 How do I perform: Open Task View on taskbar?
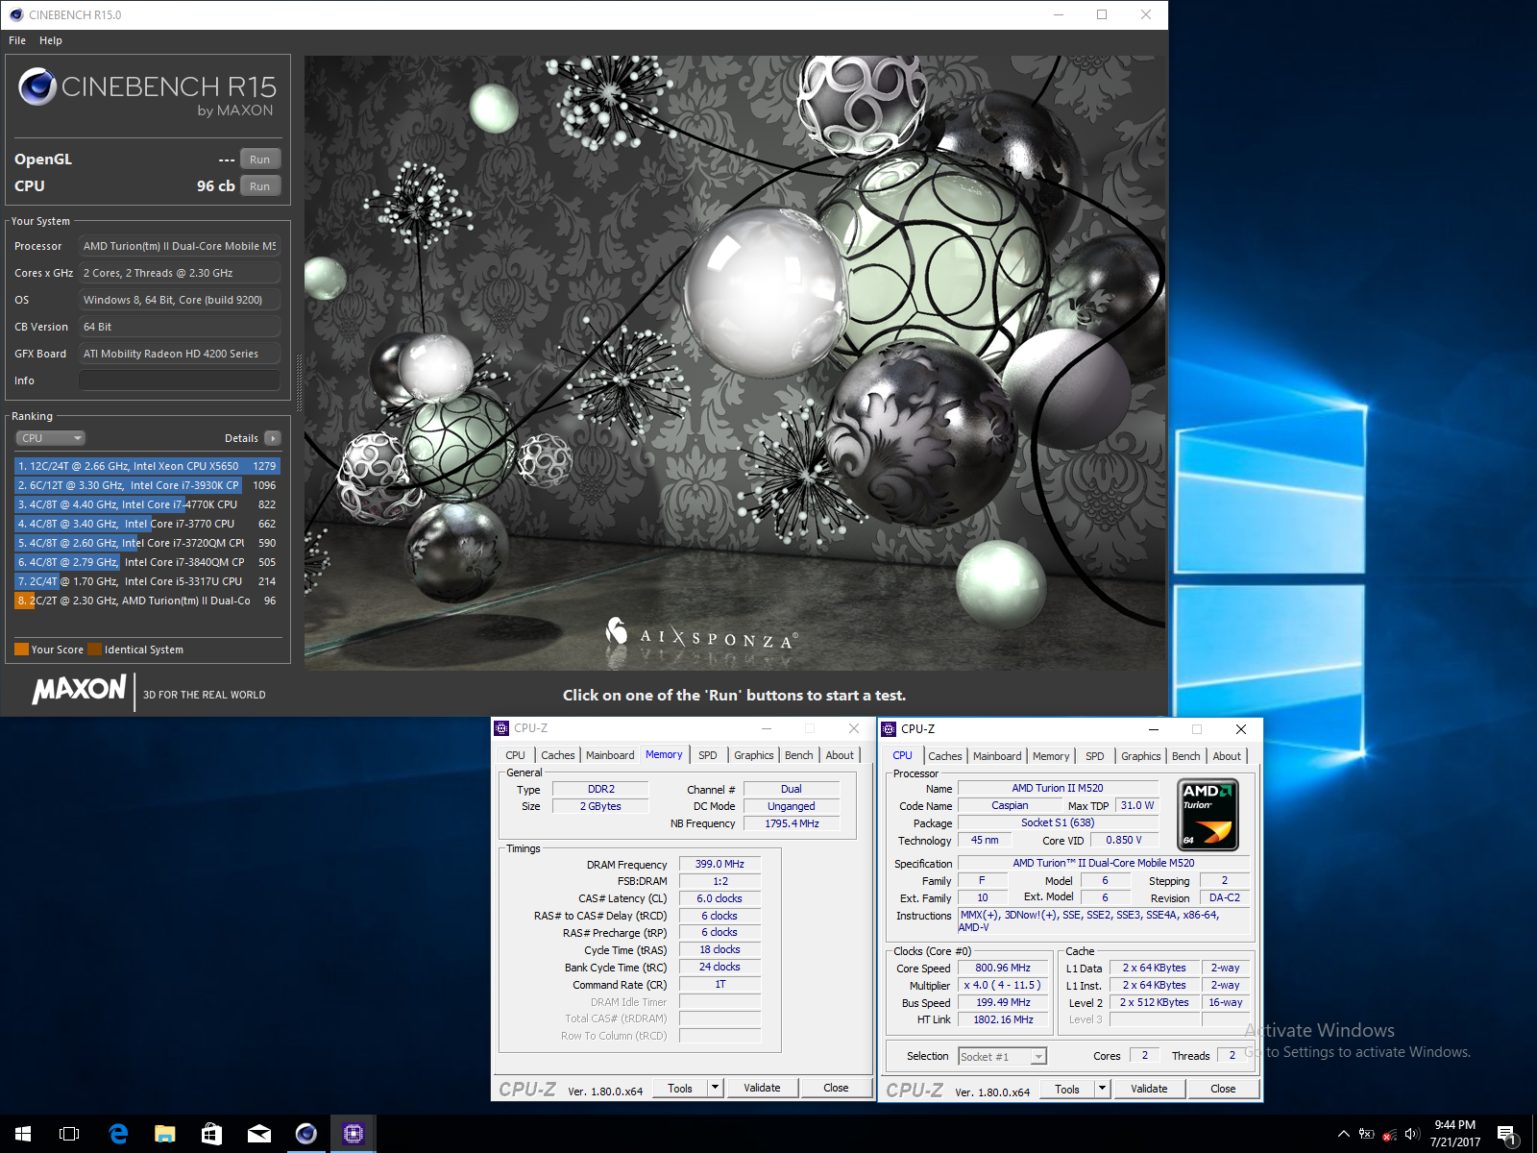pos(69,1134)
